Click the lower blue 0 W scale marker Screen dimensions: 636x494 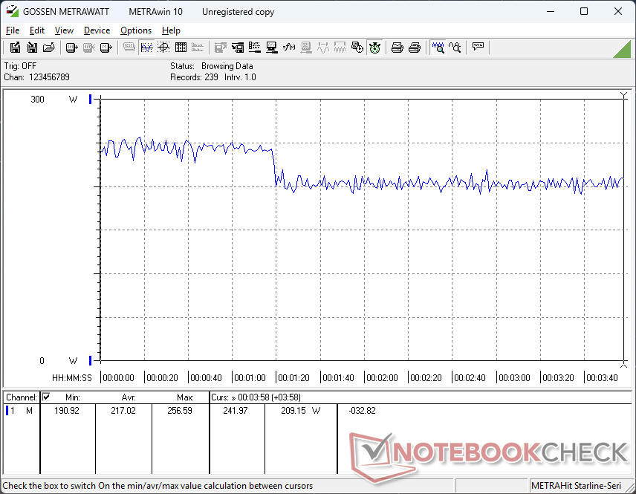[x=91, y=360]
